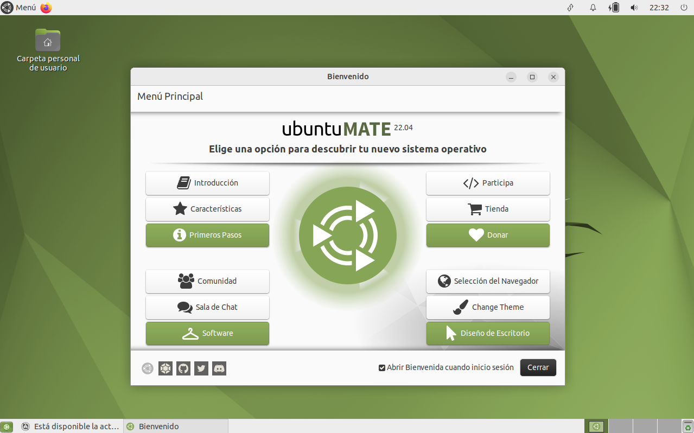Screen dimensions: 694x433
Task: Open the Twitter icon link
Action: pos(201,368)
